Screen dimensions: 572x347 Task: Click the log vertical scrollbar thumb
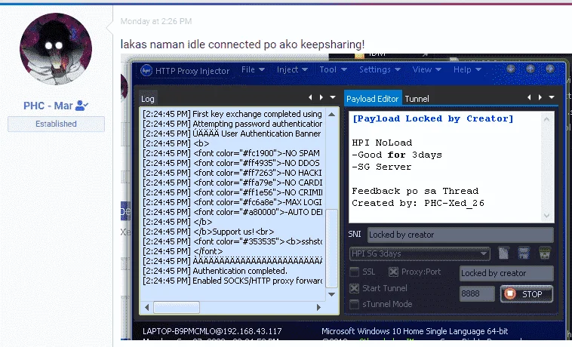click(x=331, y=248)
